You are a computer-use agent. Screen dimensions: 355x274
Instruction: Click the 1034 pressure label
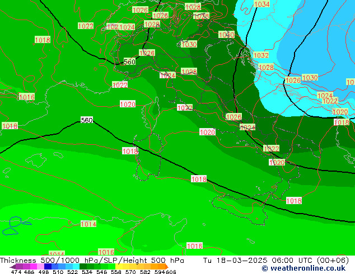tap(261, 4)
